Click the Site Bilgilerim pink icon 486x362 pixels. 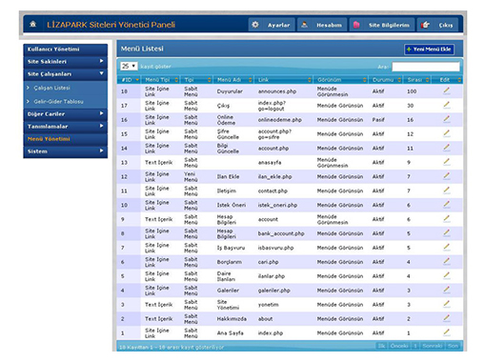tap(356, 25)
